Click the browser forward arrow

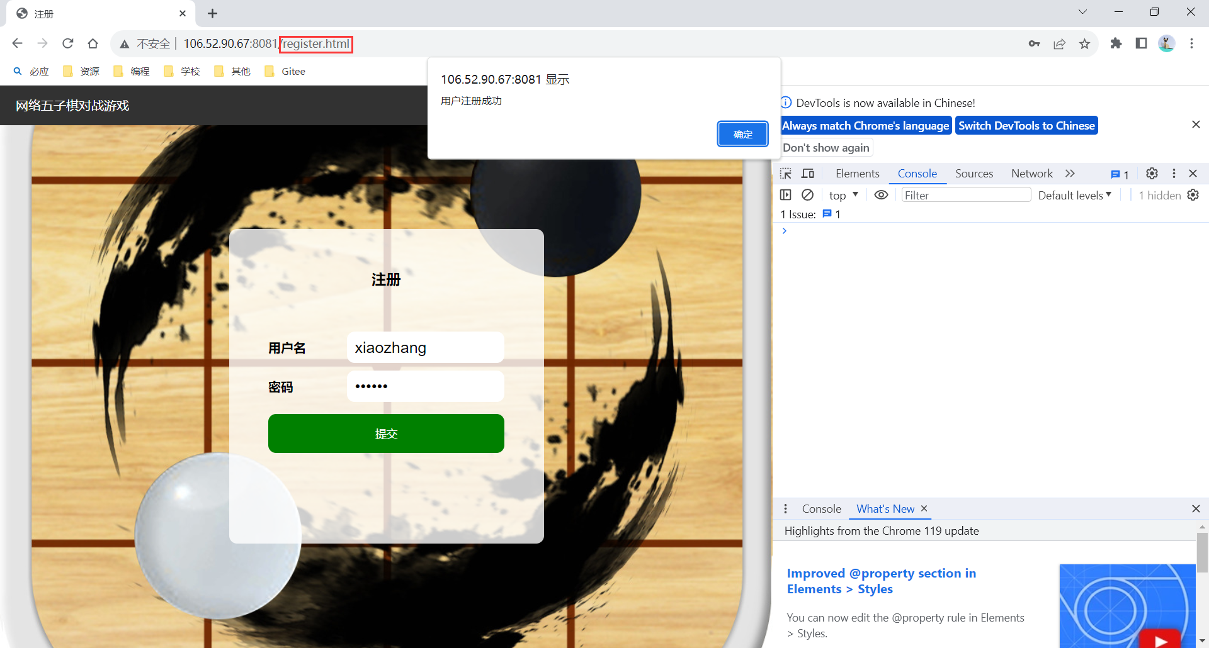point(43,43)
